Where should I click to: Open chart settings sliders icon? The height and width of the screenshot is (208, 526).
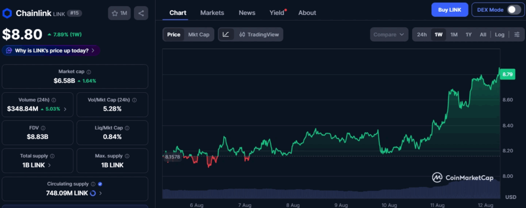[517, 34]
